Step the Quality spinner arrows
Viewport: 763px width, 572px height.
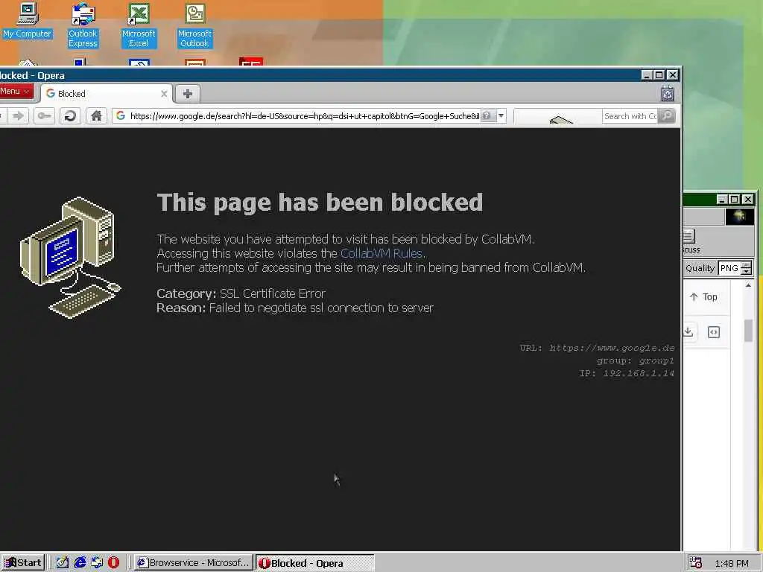[x=747, y=268]
